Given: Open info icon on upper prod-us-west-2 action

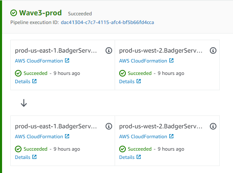Looking at the screenshot, I should (x=213, y=50).
